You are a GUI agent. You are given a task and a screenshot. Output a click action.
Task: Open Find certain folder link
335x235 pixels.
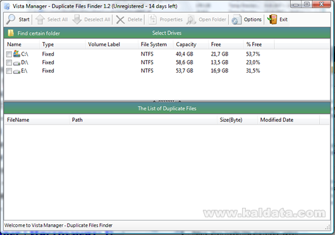coord(39,33)
